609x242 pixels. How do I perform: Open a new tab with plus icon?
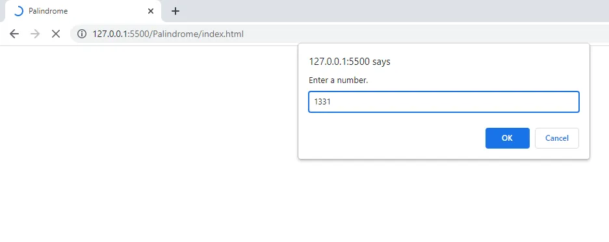coord(175,11)
